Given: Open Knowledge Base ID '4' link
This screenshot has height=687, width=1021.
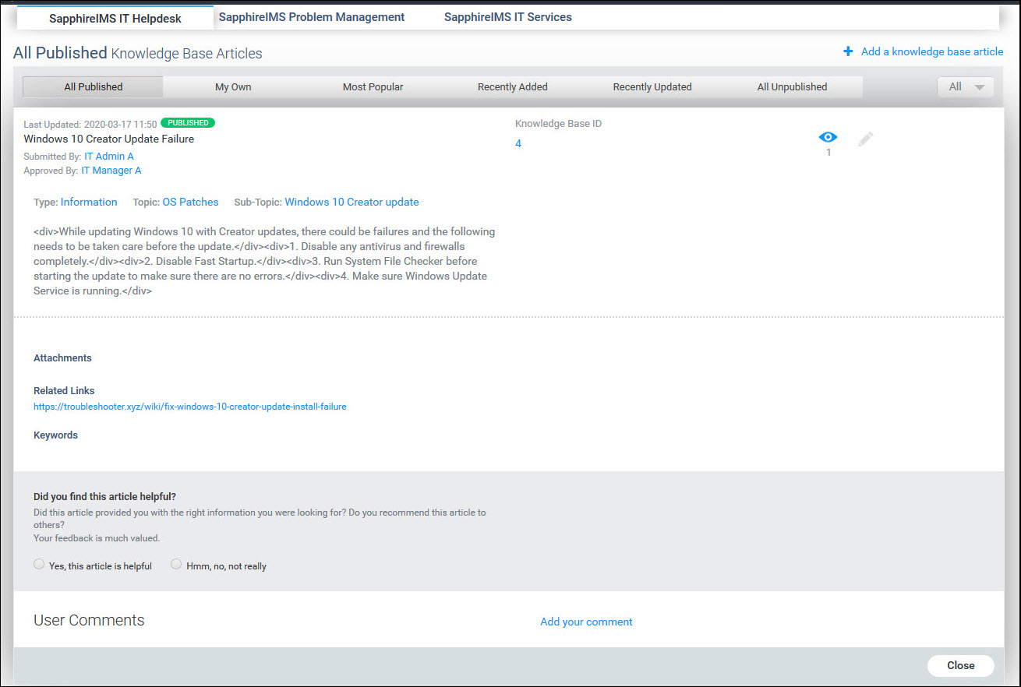Looking at the screenshot, I should [x=518, y=143].
